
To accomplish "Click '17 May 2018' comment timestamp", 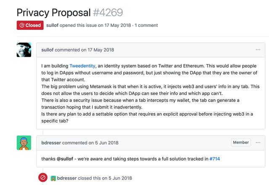I will coord(101,50).
